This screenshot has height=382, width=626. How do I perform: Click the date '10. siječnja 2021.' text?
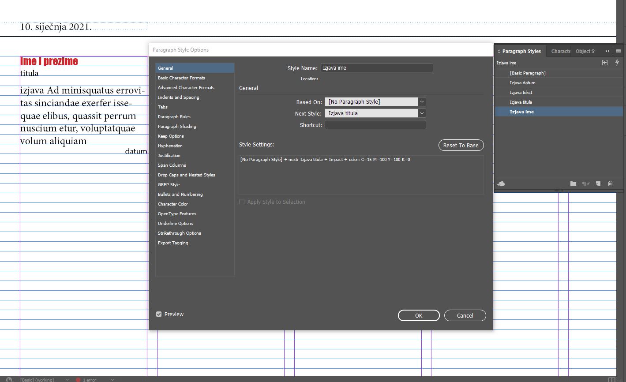56,27
